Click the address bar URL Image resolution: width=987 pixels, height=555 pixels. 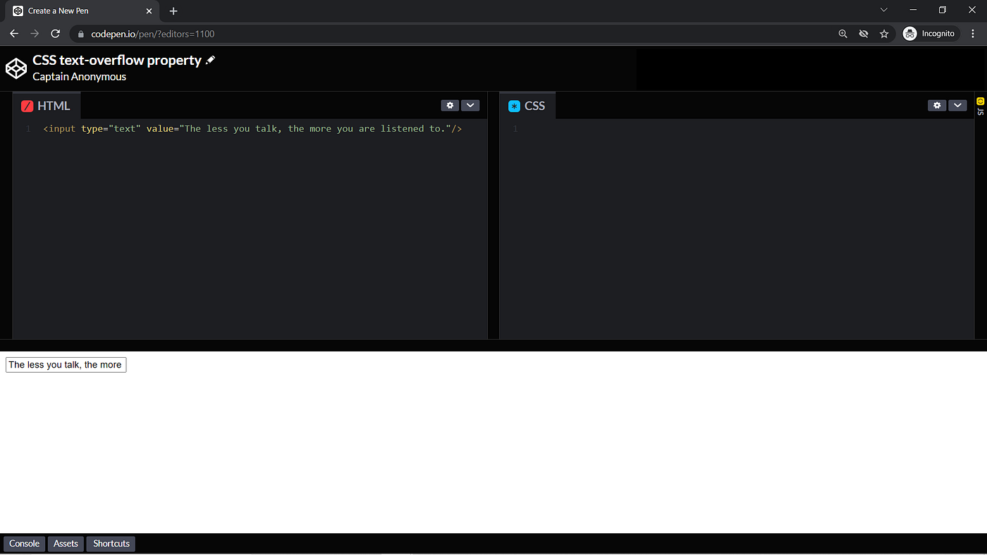pyautogui.click(x=153, y=34)
